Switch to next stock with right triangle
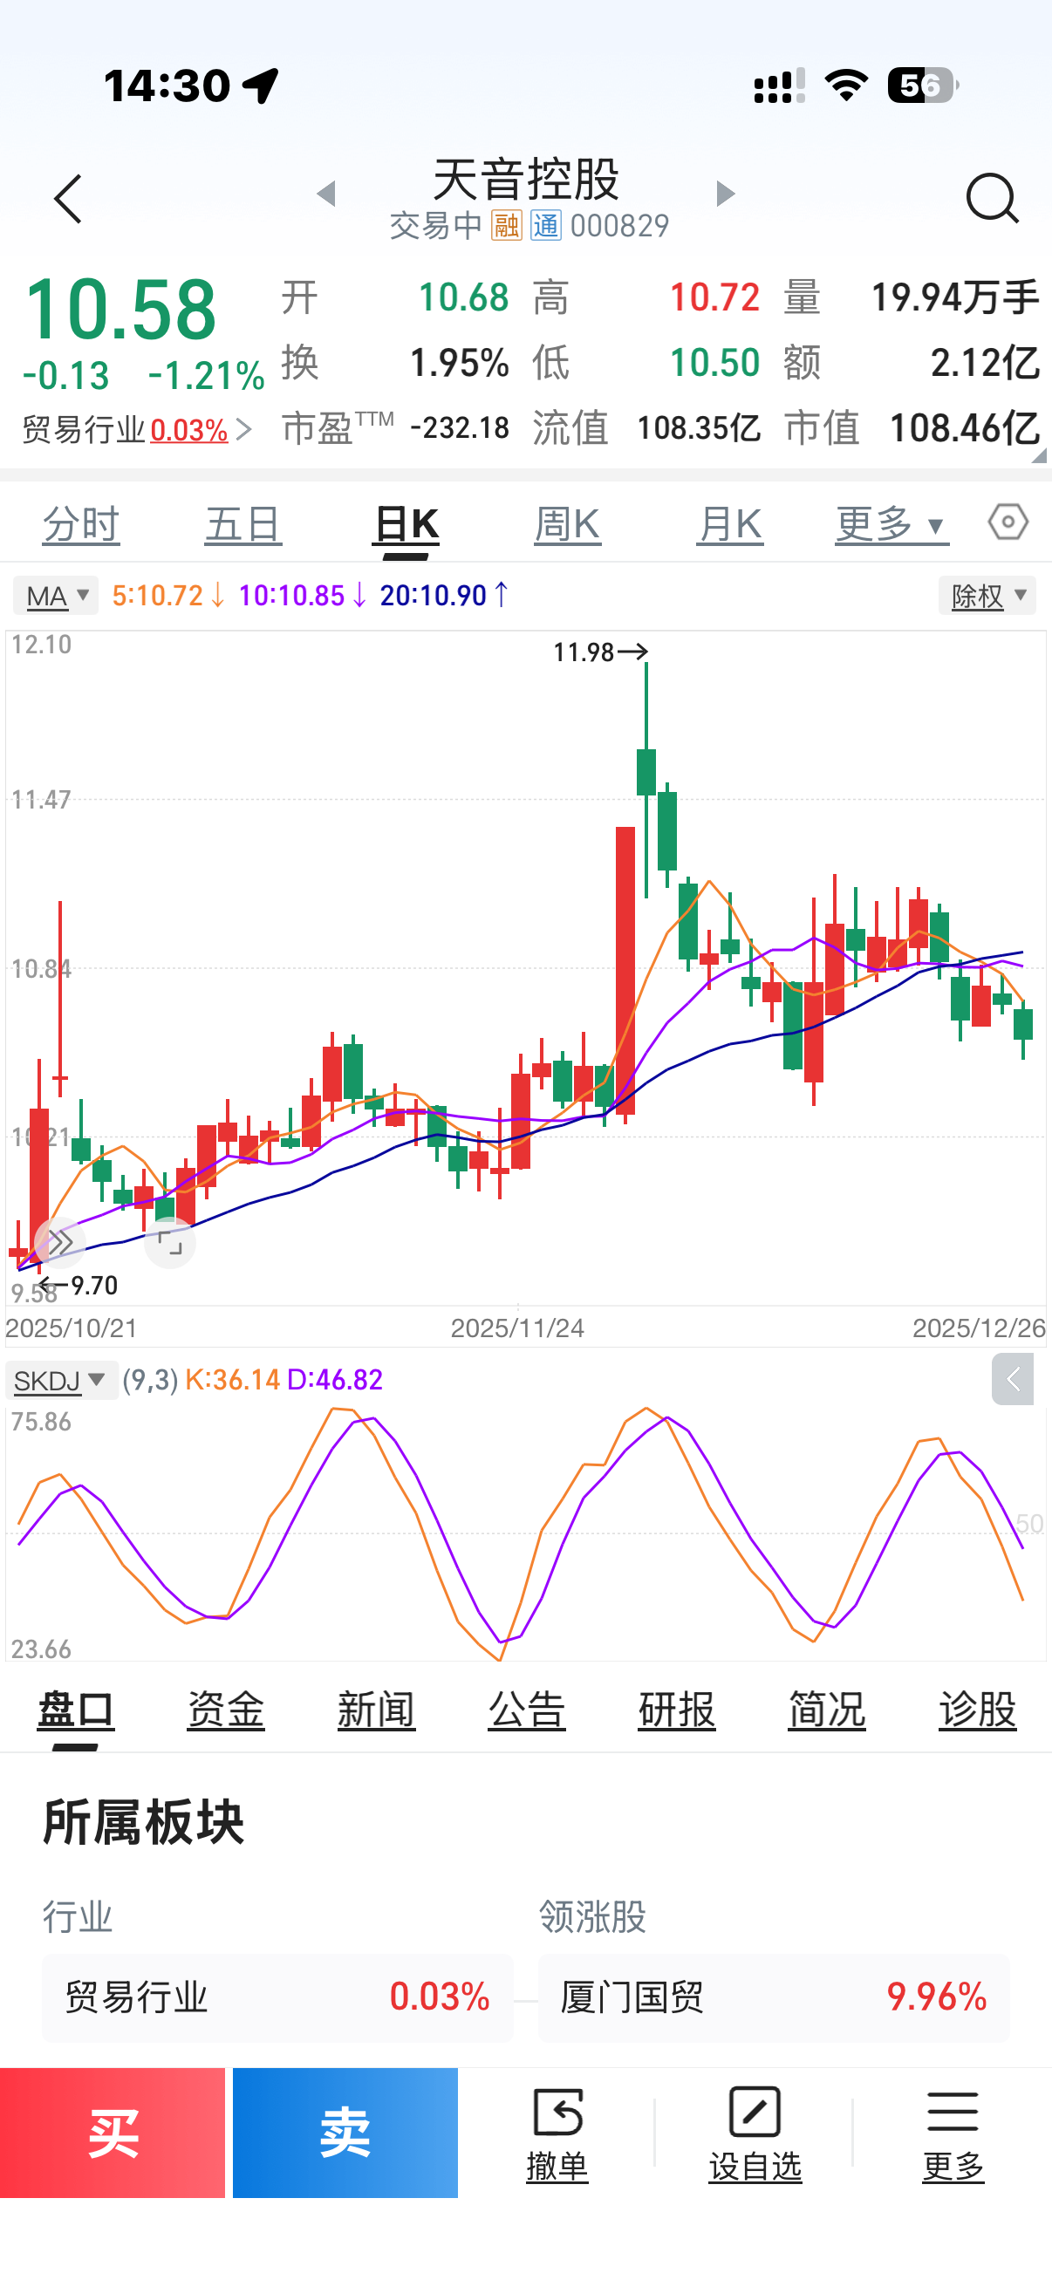This screenshot has height=2287, width=1052. point(725,193)
